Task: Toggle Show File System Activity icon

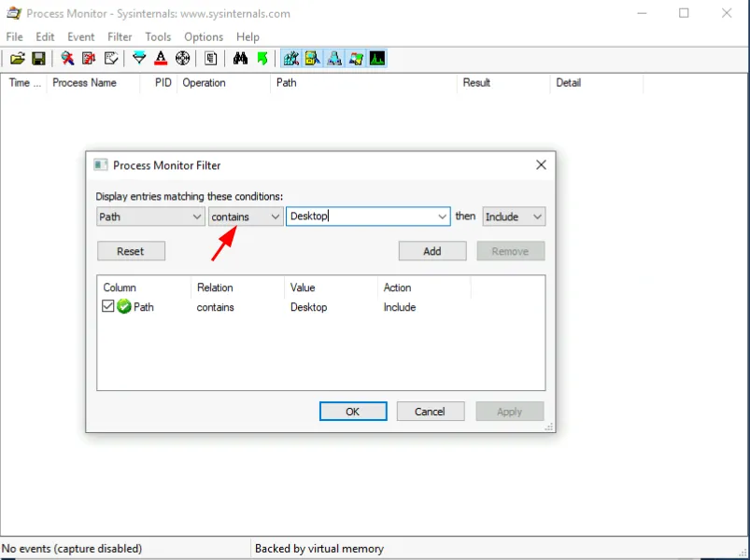Action: coord(313,59)
